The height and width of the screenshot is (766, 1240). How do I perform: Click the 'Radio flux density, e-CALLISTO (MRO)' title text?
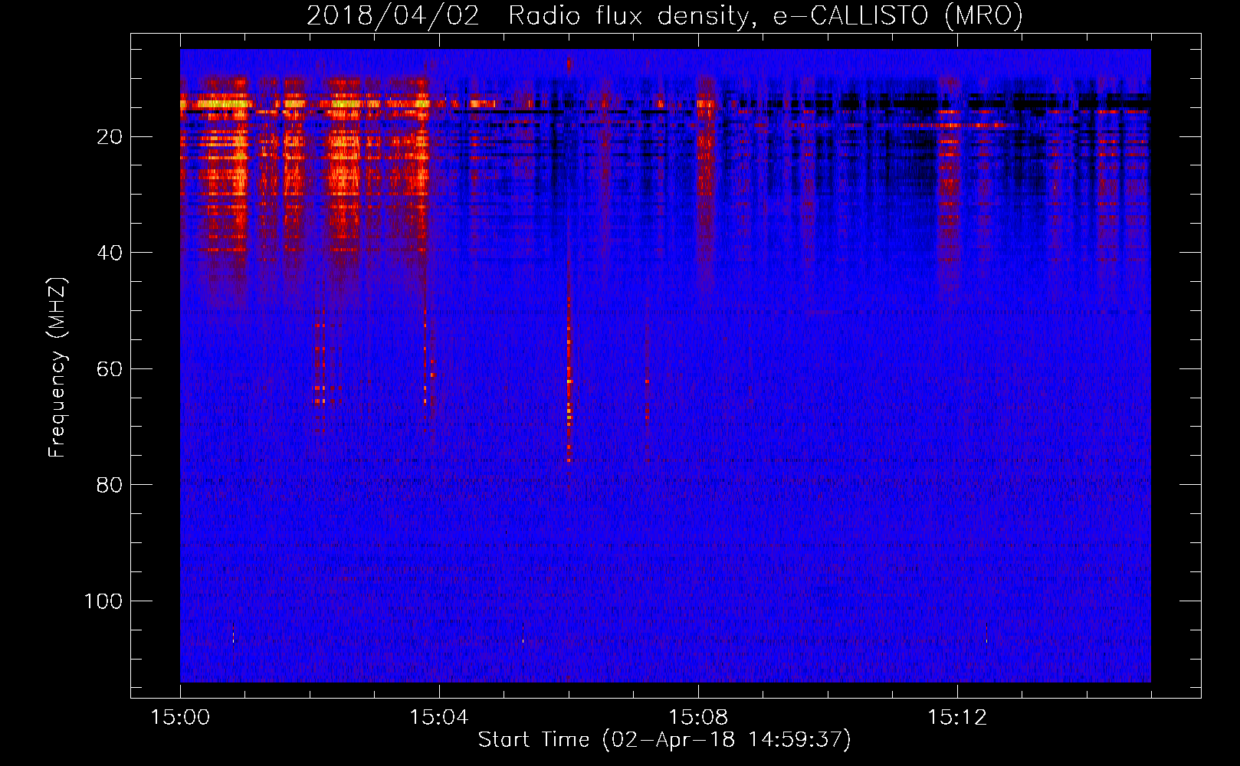pyautogui.click(x=766, y=15)
